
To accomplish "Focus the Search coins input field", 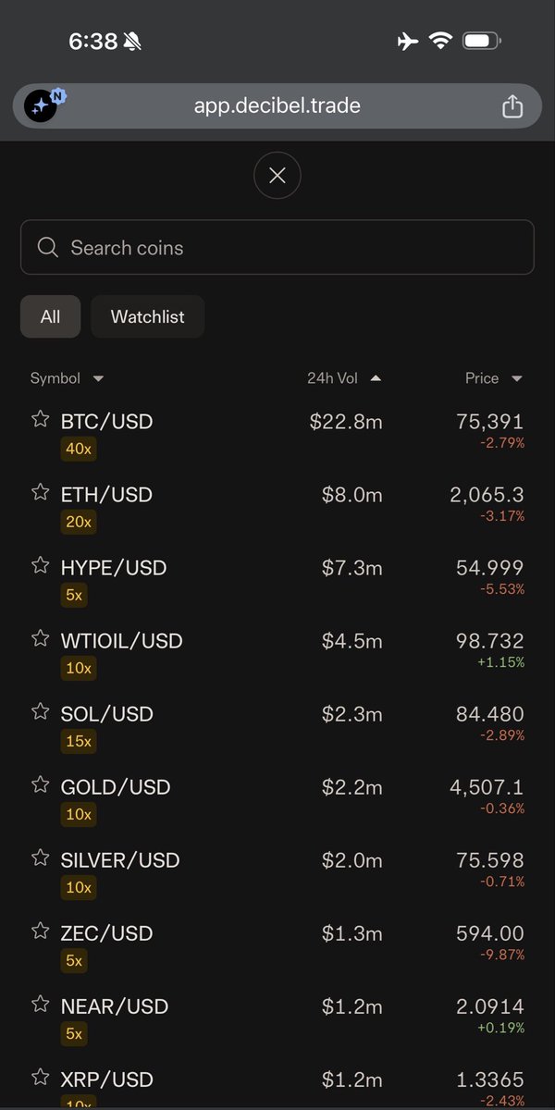I will pyautogui.click(x=277, y=247).
